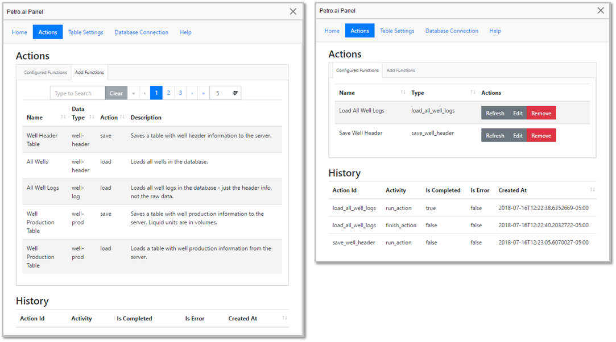The image size is (616, 342).
Task: Select the All Well Logs row
Action: pyautogui.click(x=152, y=192)
